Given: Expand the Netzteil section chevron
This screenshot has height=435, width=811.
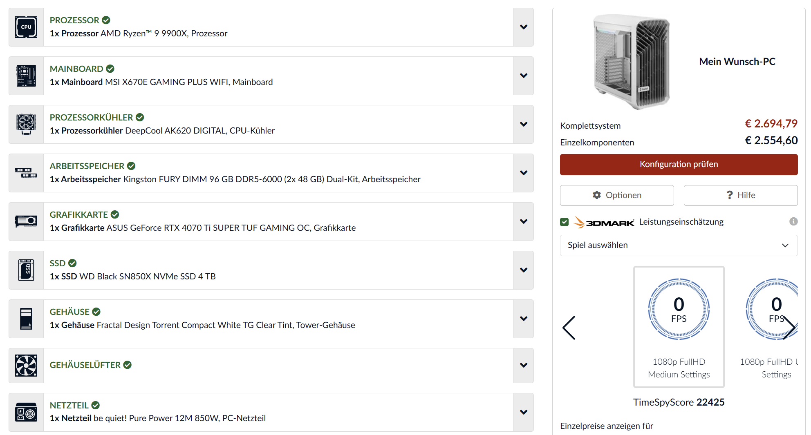Looking at the screenshot, I should tap(524, 413).
